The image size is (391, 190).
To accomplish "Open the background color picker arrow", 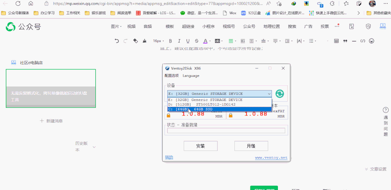I will [222, 41].
